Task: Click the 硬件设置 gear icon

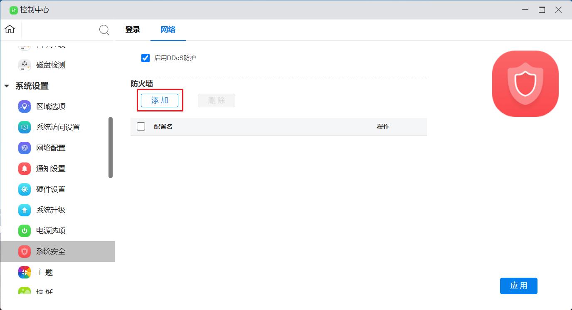Action: [25, 189]
